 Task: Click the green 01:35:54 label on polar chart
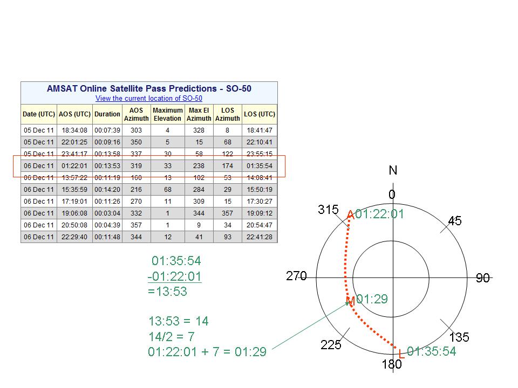[x=432, y=351]
